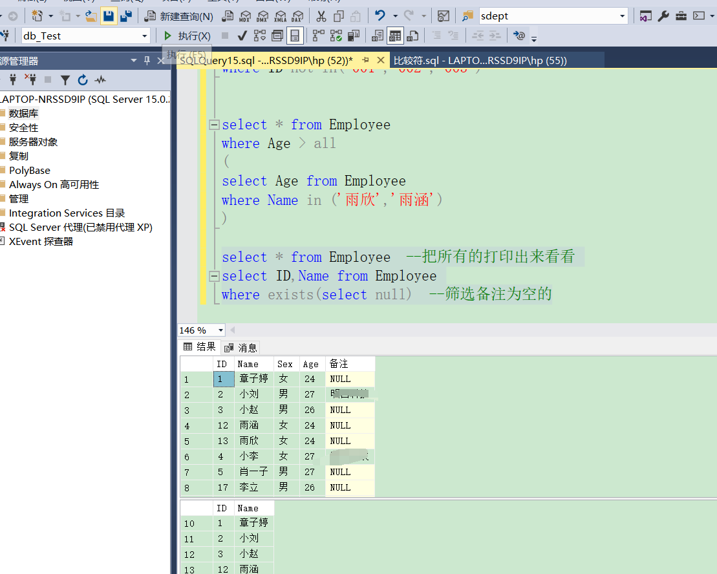The height and width of the screenshot is (574, 717).
Task: Close the SQLQuery15.sql tab
Action: pos(380,60)
